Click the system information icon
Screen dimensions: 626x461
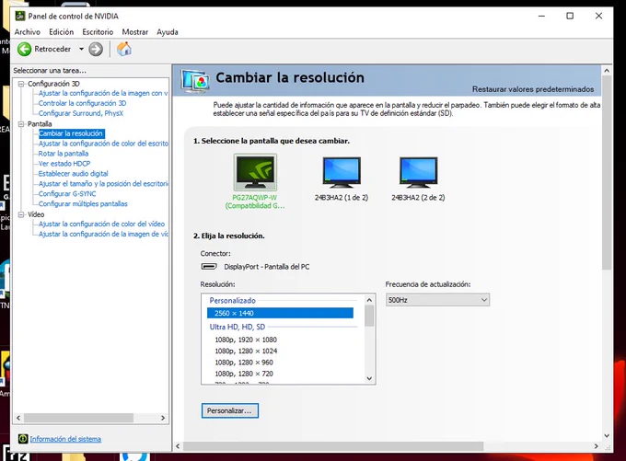pyautogui.click(x=23, y=439)
